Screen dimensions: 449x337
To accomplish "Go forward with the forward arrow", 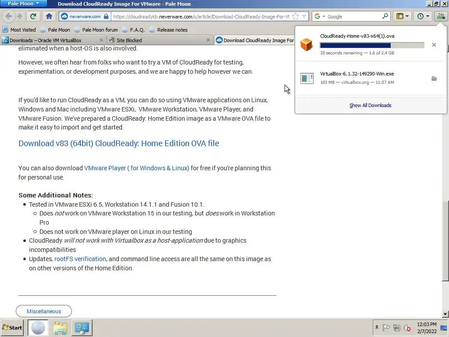I will pos(19,16).
